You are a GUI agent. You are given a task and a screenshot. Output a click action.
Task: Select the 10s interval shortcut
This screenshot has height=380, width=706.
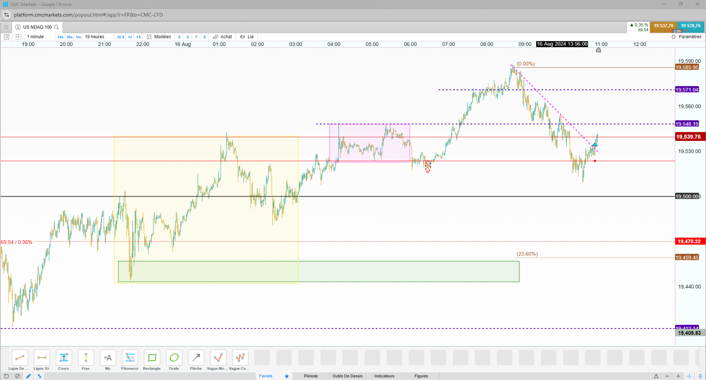60,37
